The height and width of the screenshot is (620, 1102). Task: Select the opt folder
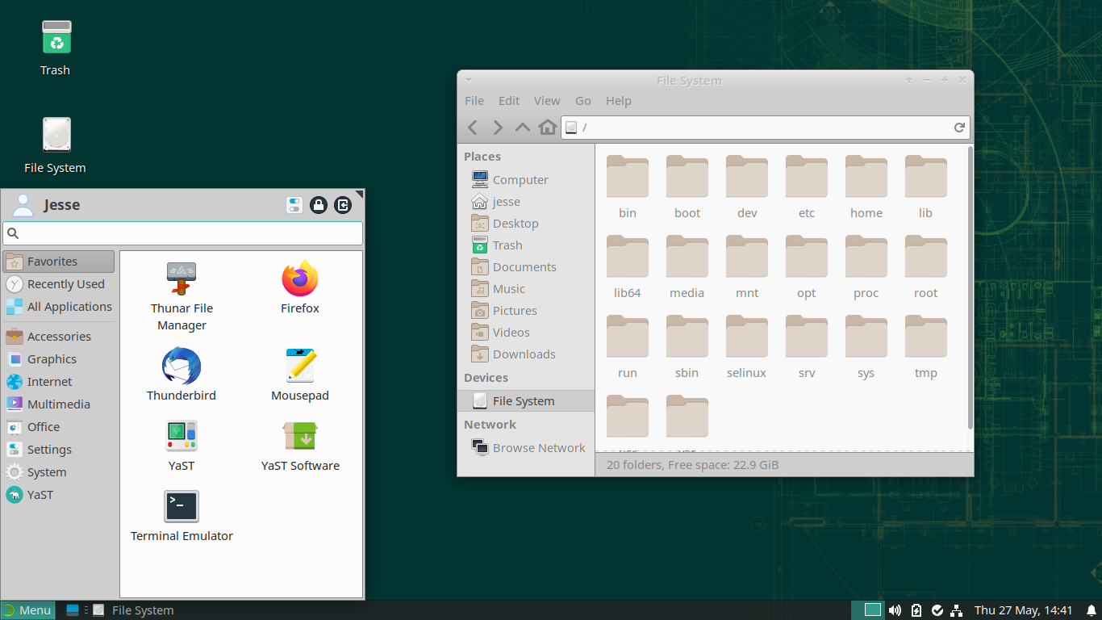point(807,267)
